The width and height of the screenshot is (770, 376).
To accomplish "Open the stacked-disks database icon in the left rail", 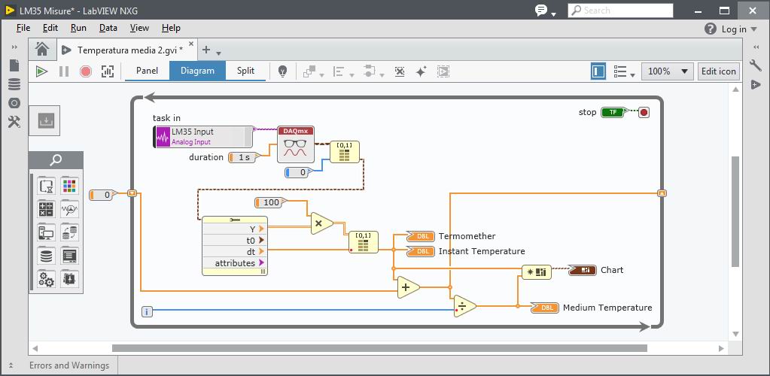I will [x=14, y=84].
